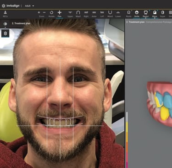Screen dimensions: 172x168
Task: Toggle the Superimposition view
Action: 162,14
